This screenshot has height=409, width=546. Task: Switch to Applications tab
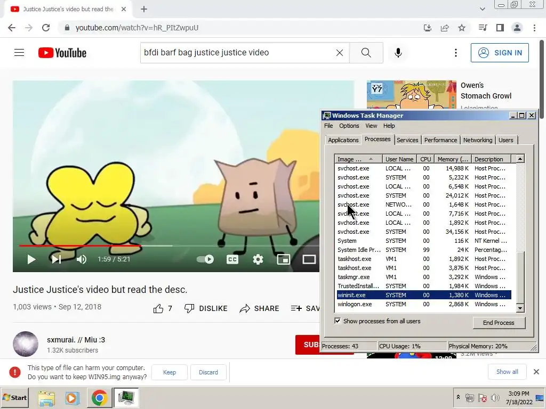pos(343,140)
